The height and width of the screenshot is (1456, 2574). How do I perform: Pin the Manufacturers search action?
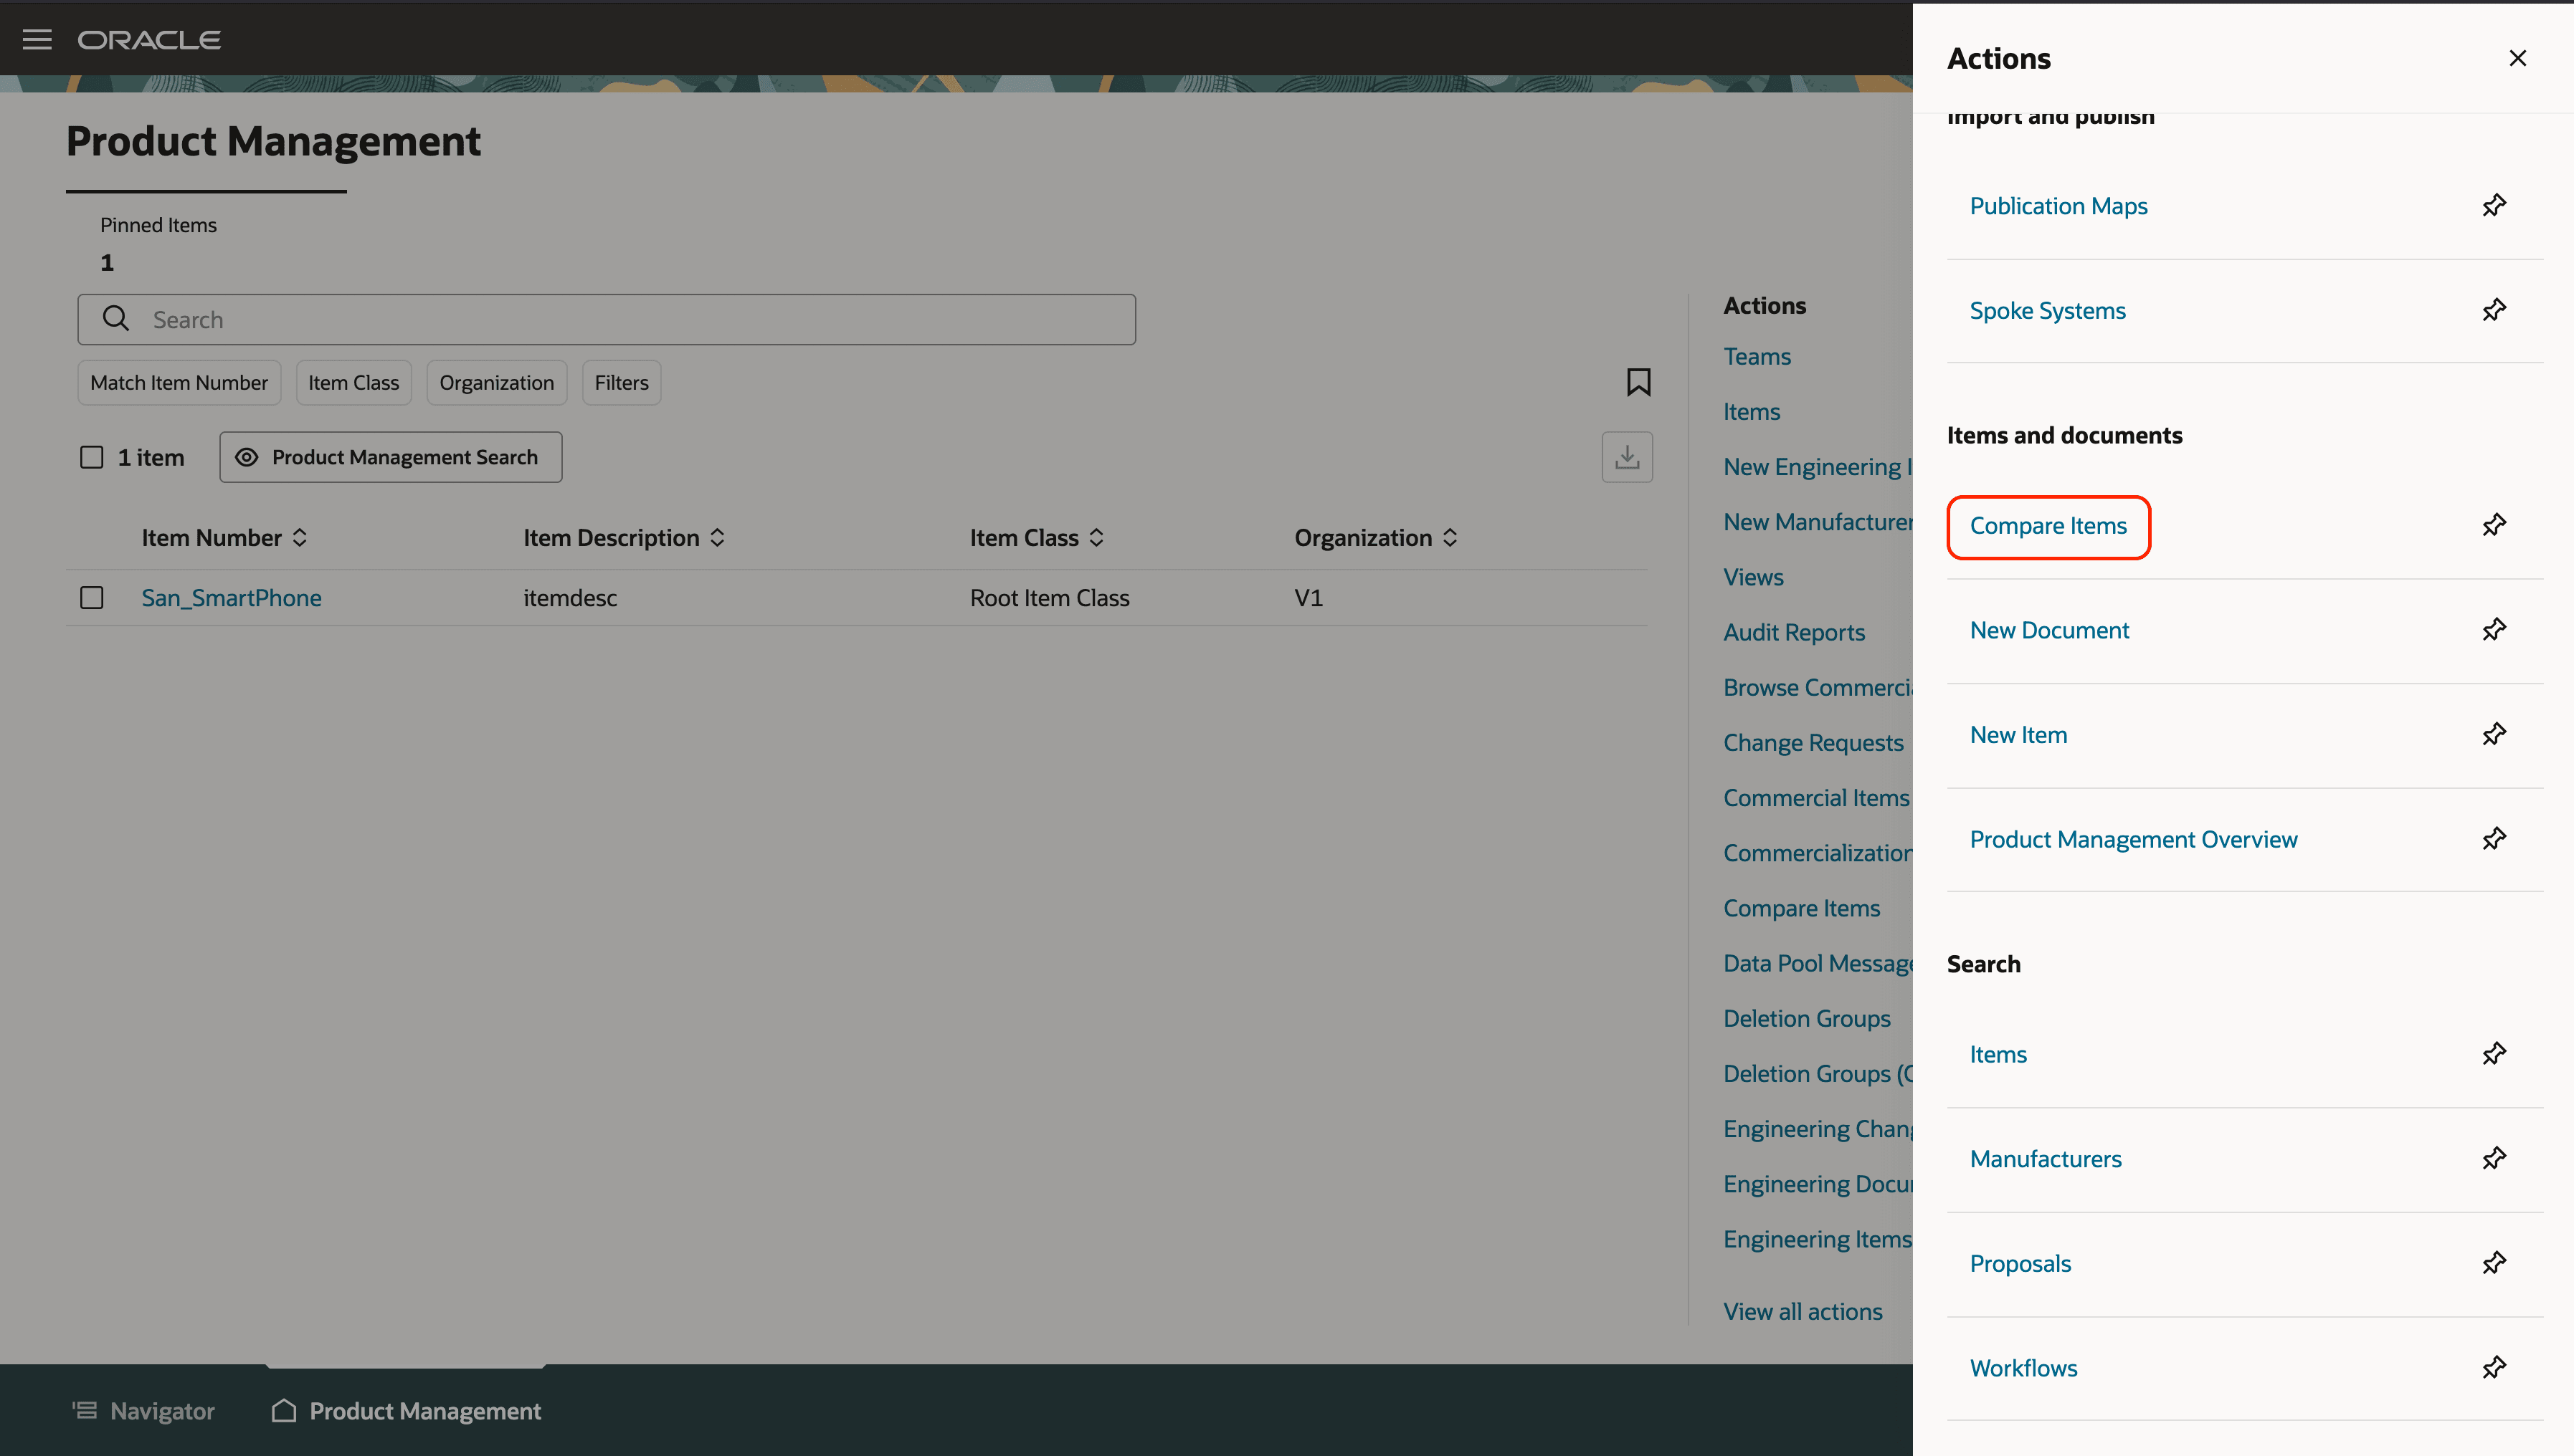coord(2493,1158)
